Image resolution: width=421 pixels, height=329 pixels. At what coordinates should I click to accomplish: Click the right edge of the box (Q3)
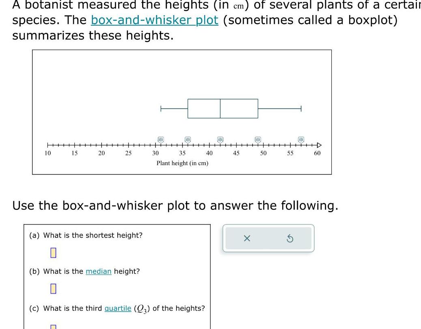258,109
